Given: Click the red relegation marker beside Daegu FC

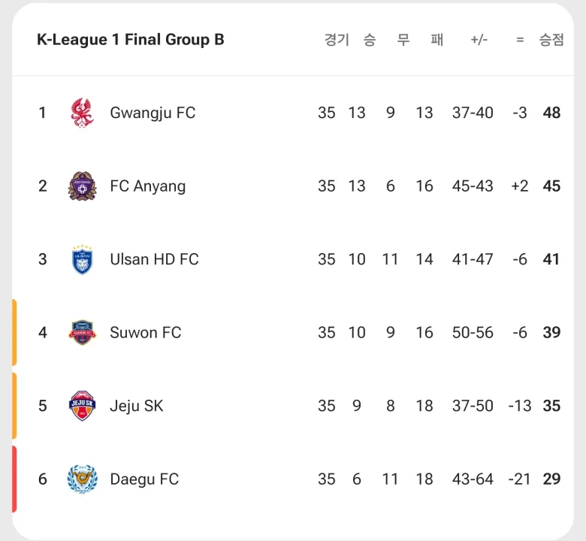Looking at the screenshot, I should click(x=14, y=479).
